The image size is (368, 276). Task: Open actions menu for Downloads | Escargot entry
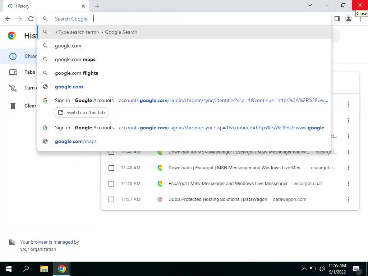pos(349,168)
